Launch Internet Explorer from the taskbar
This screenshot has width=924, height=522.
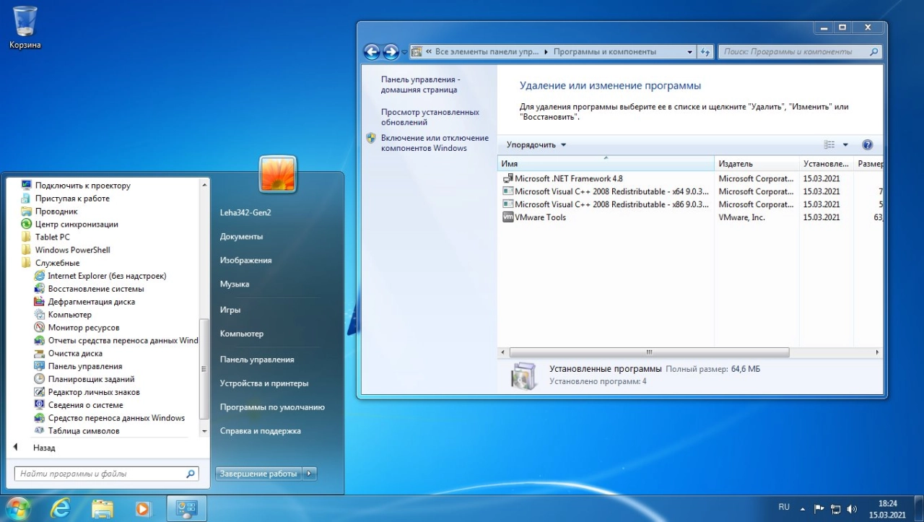[x=61, y=508]
